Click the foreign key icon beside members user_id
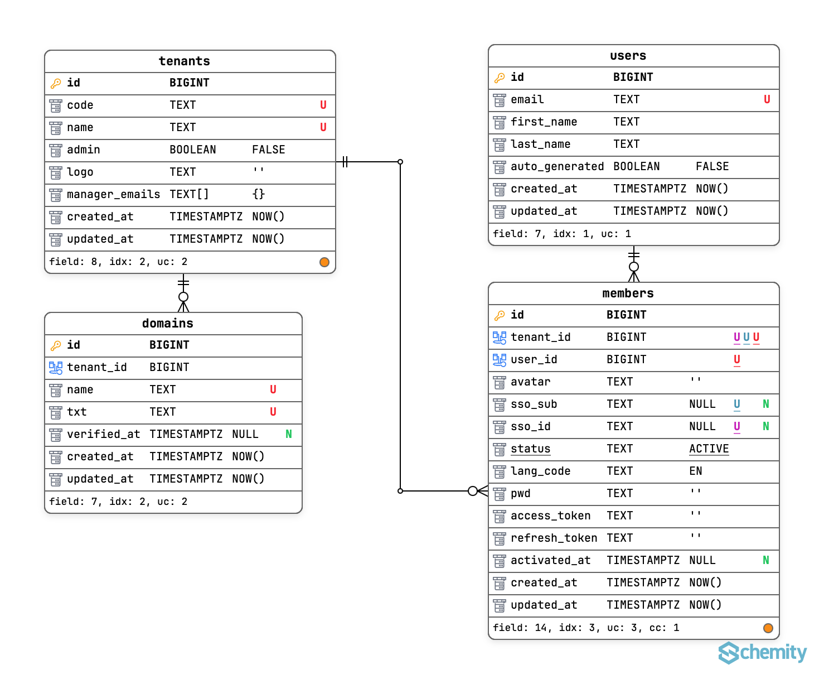The image size is (824, 684). point(500,360)
